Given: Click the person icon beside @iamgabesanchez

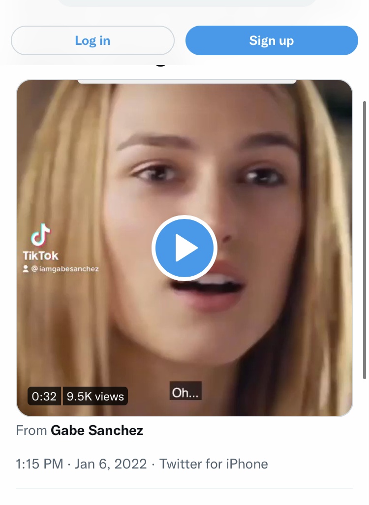Looking at the screenshot, I should pyautogui.click(x=26, y=269).
